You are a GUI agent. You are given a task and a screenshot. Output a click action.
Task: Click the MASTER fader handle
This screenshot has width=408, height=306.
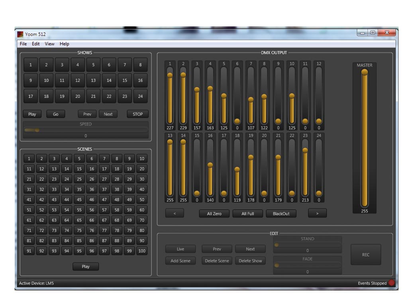(364, 72)
